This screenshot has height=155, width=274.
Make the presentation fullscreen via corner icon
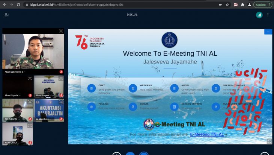pos(269,141)
